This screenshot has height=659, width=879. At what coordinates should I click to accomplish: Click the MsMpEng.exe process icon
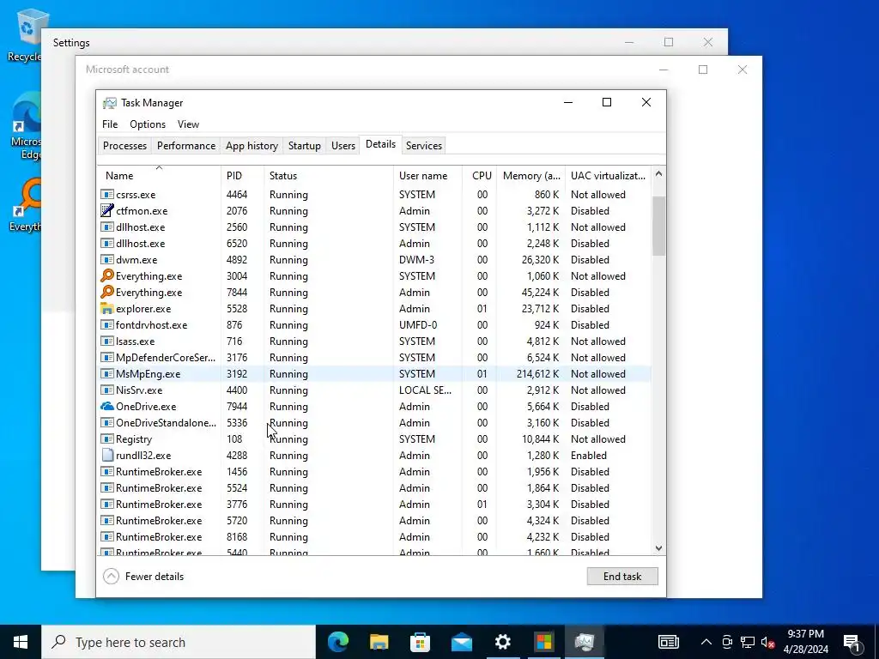(x=106, y=374)
